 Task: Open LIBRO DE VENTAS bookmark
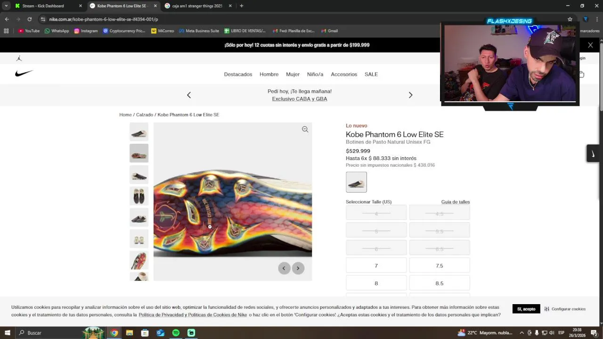coord(245,31)
